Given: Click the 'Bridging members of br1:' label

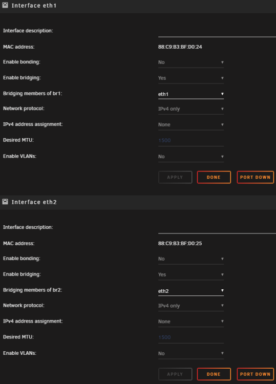Looking at the screenshot, I should (33, 94).
